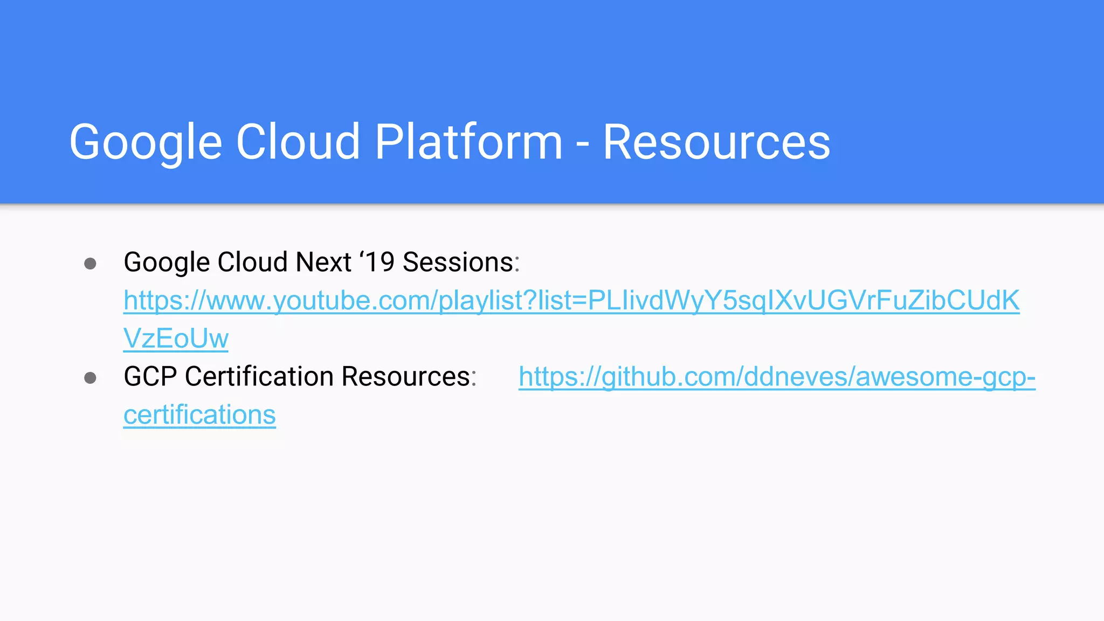Click the text "GCP Certification Resources:"
The height and width of the screenshot is (621, 1104).
pos(300,376)
